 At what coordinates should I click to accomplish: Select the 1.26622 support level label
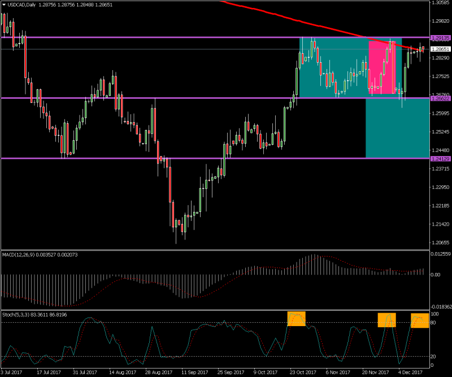440,98
